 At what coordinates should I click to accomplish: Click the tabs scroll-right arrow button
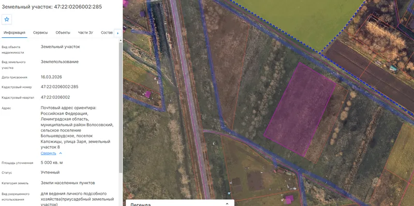(117, 33)
